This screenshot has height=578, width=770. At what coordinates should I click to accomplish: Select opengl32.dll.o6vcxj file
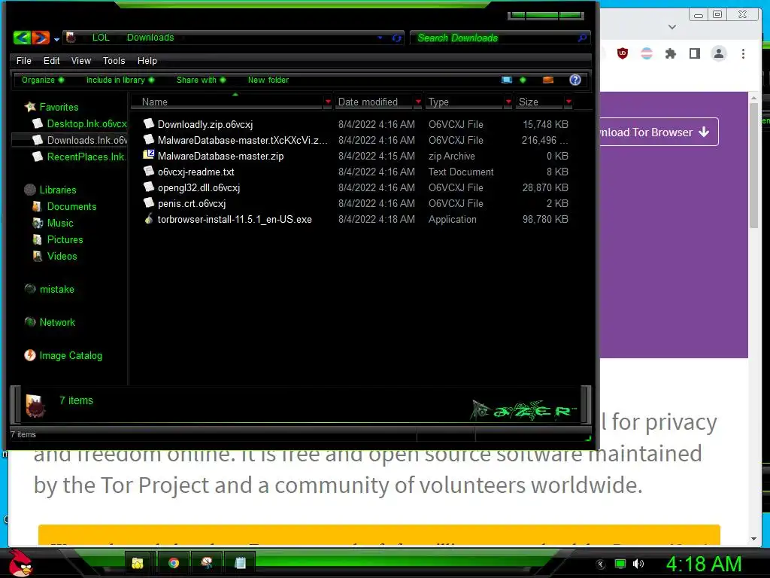click(199, 187)
